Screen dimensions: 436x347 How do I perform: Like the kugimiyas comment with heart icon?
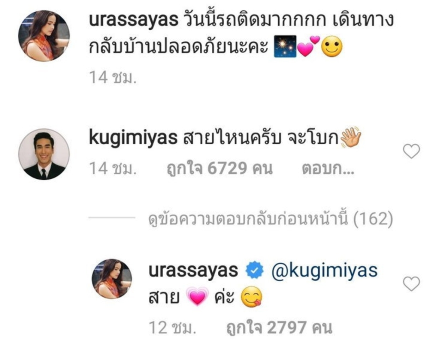pos(411,151)
